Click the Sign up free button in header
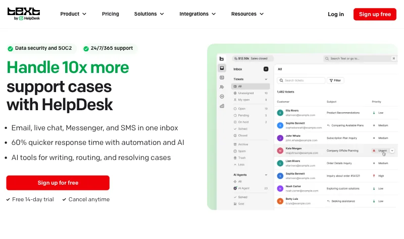Viewport: 404px width, 239px height. [x=375, y=14]
